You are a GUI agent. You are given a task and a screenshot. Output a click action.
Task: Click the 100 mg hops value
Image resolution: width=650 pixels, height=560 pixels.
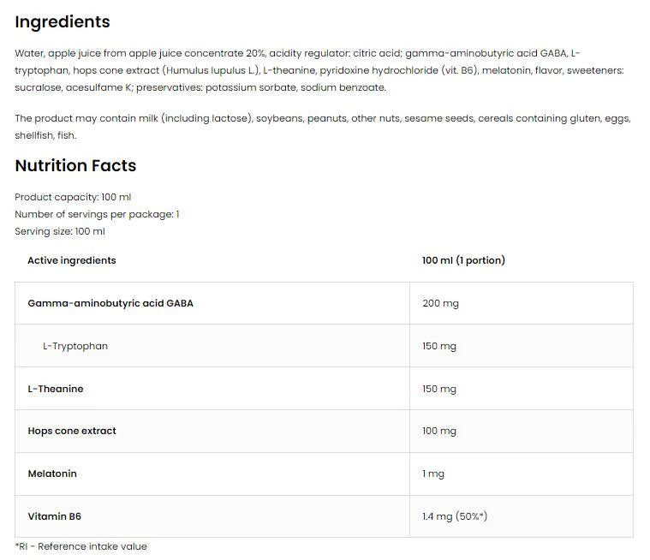439,431
